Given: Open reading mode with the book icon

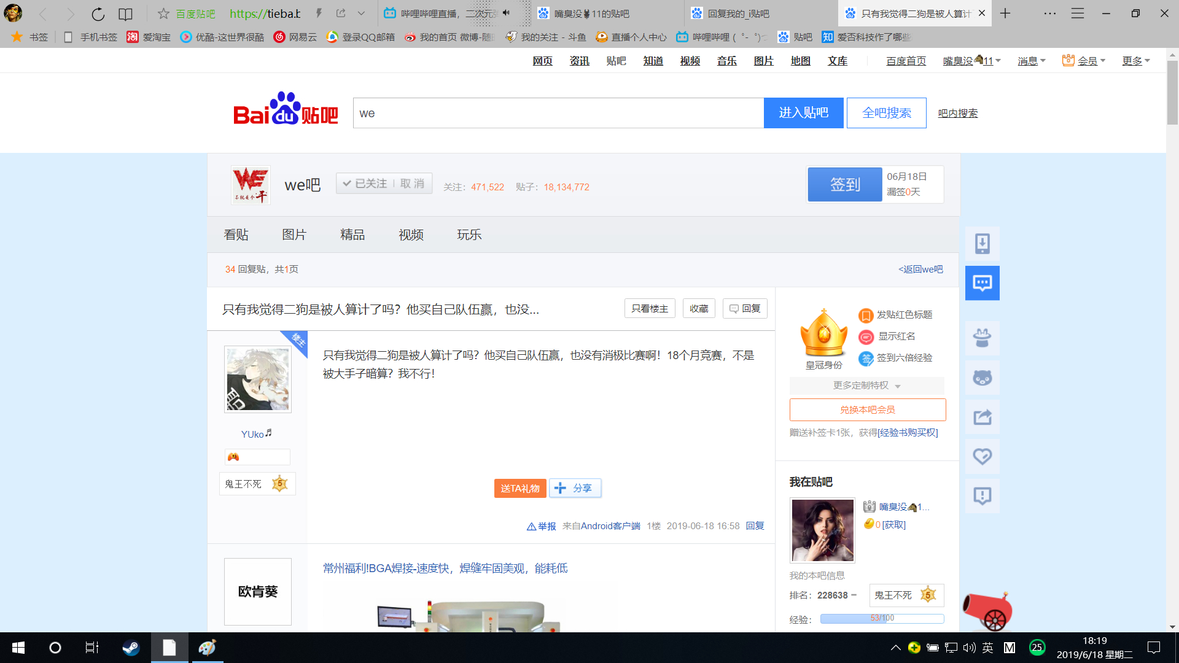Looking at the screenshot, I should (x=125, y=14).
